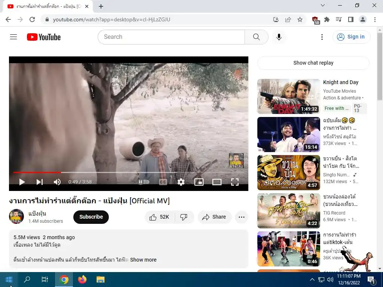The image size is (383, 287).
Task: Enter full screen mode
Action: tap(235, 182)
